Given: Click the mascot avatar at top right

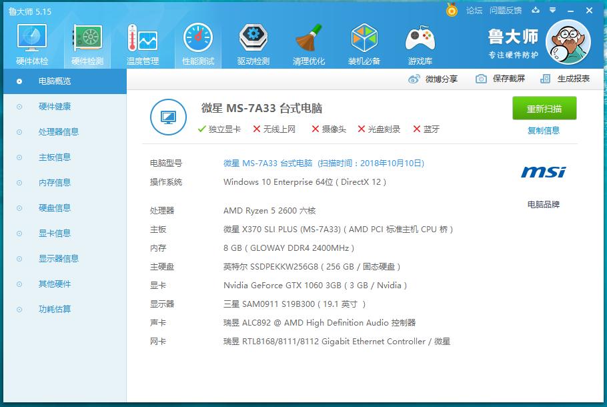Looking at the screenshot, I should 568,41.
